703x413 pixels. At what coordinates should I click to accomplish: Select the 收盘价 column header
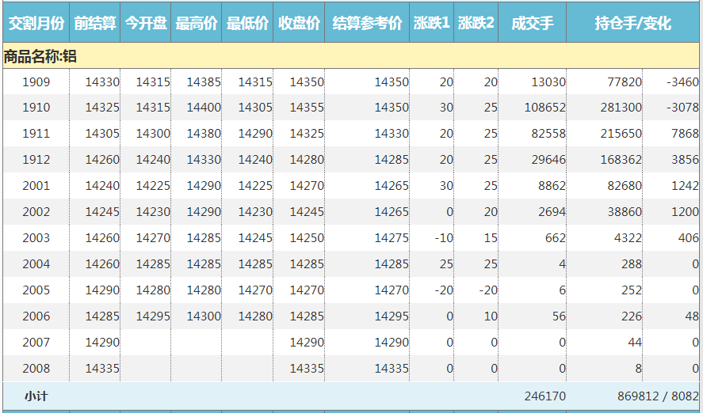[299, 23]
